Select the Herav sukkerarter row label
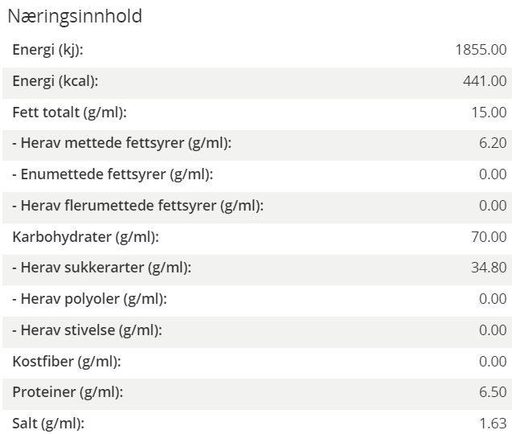Image resolution: width=512 pixels, height=434 pixels. 102,268
